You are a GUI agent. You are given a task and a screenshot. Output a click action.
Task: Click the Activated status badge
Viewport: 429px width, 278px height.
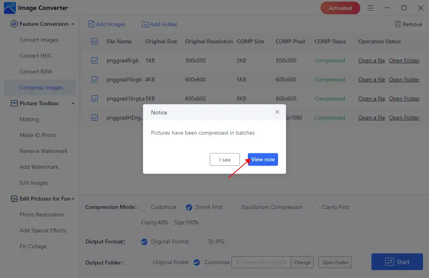[340, 8]
